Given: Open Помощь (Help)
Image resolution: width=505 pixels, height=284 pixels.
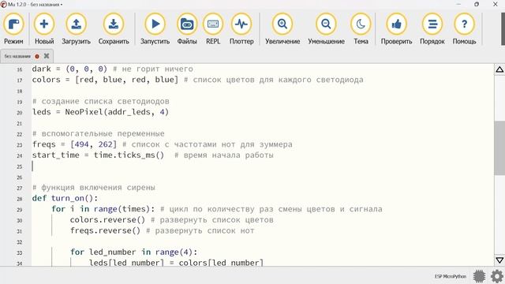Looking at the screenshot, I should click(x=464, y=28).
